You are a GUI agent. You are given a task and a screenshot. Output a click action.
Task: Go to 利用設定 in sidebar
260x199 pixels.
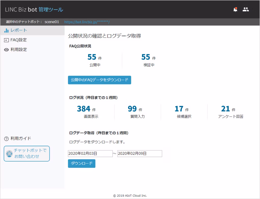coord(19,50)
